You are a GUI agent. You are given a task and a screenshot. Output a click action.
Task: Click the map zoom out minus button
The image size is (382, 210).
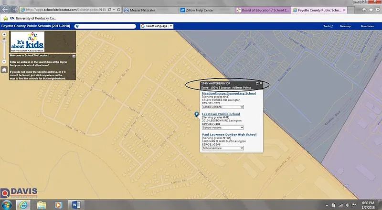point(4,62)
